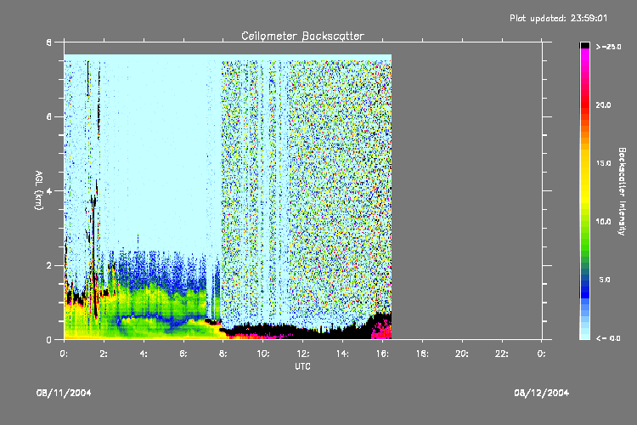Click the y-axis tick label "4"

[x=49, y=191]
